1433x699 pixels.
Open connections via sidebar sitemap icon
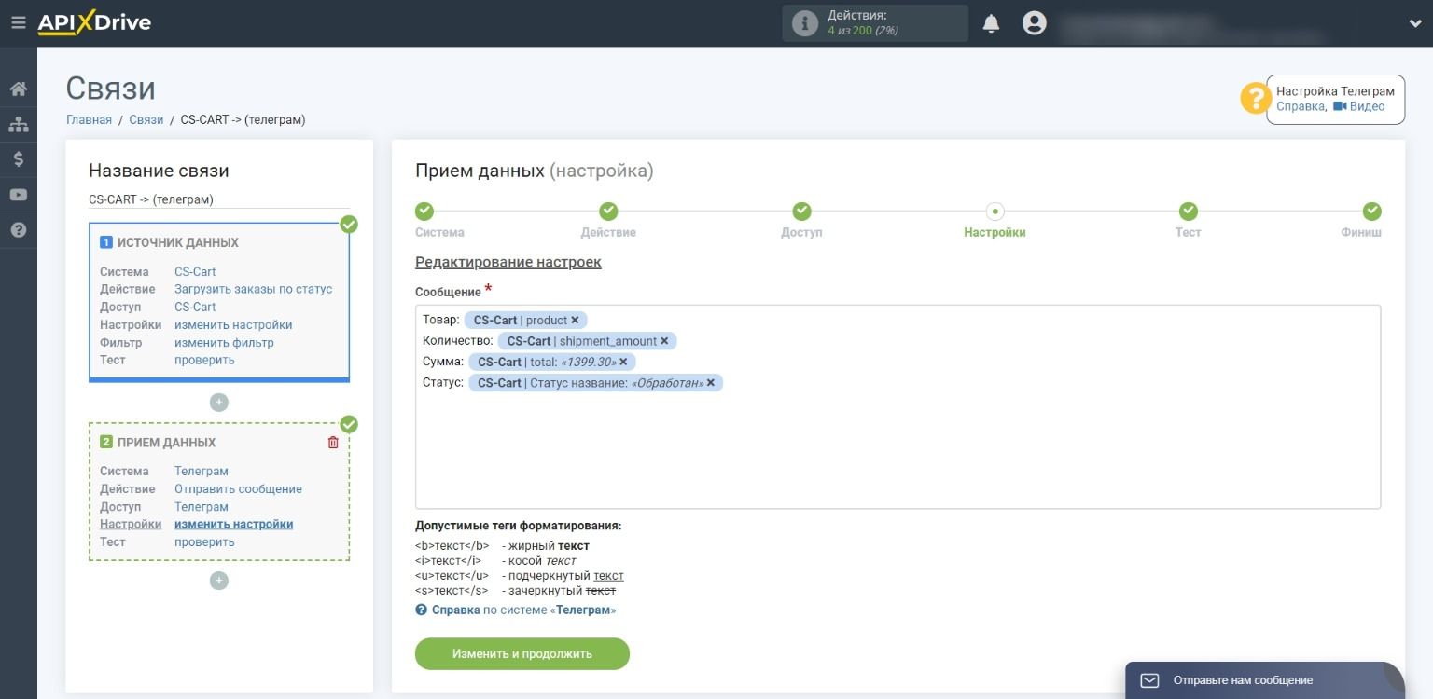[x=18, y=124]
